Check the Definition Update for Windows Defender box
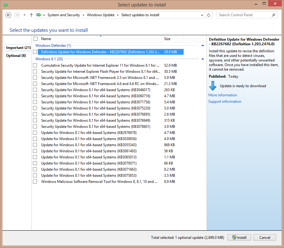The height and width of the screenshot is (248, 284). [35, 52]
